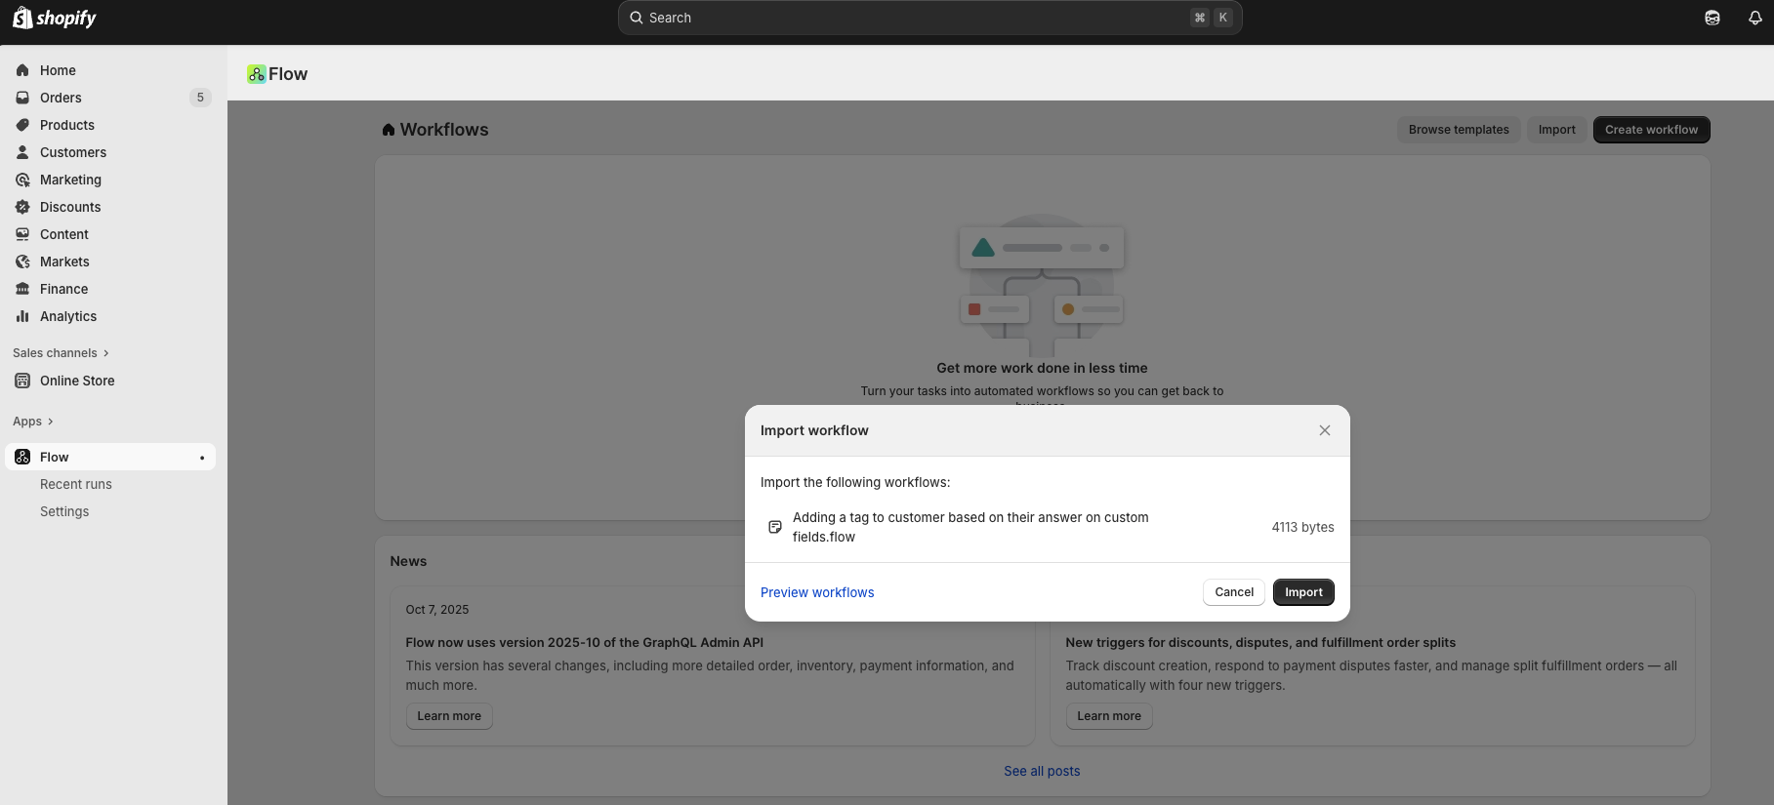Select the .flow file icon in dialog

(775, 527)
